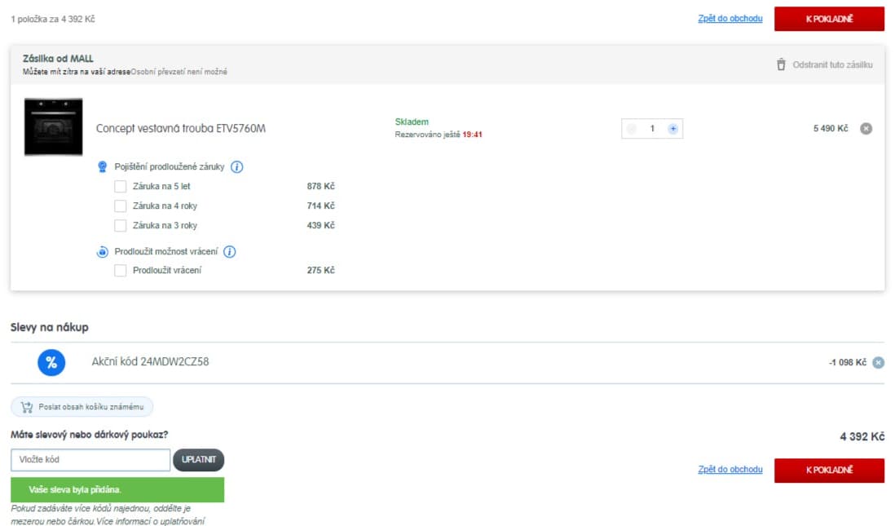Click the 5 490 Kč item price
This screenshot has height=526, width=895.
coord(831,129)
